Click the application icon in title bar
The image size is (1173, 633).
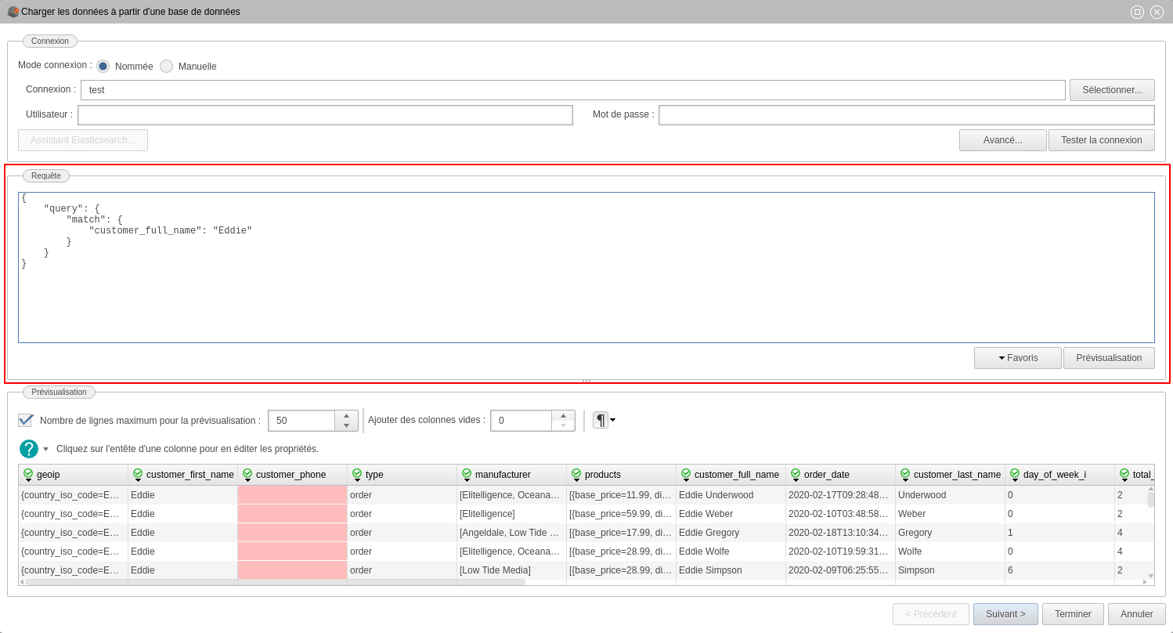tap(13, 12)
